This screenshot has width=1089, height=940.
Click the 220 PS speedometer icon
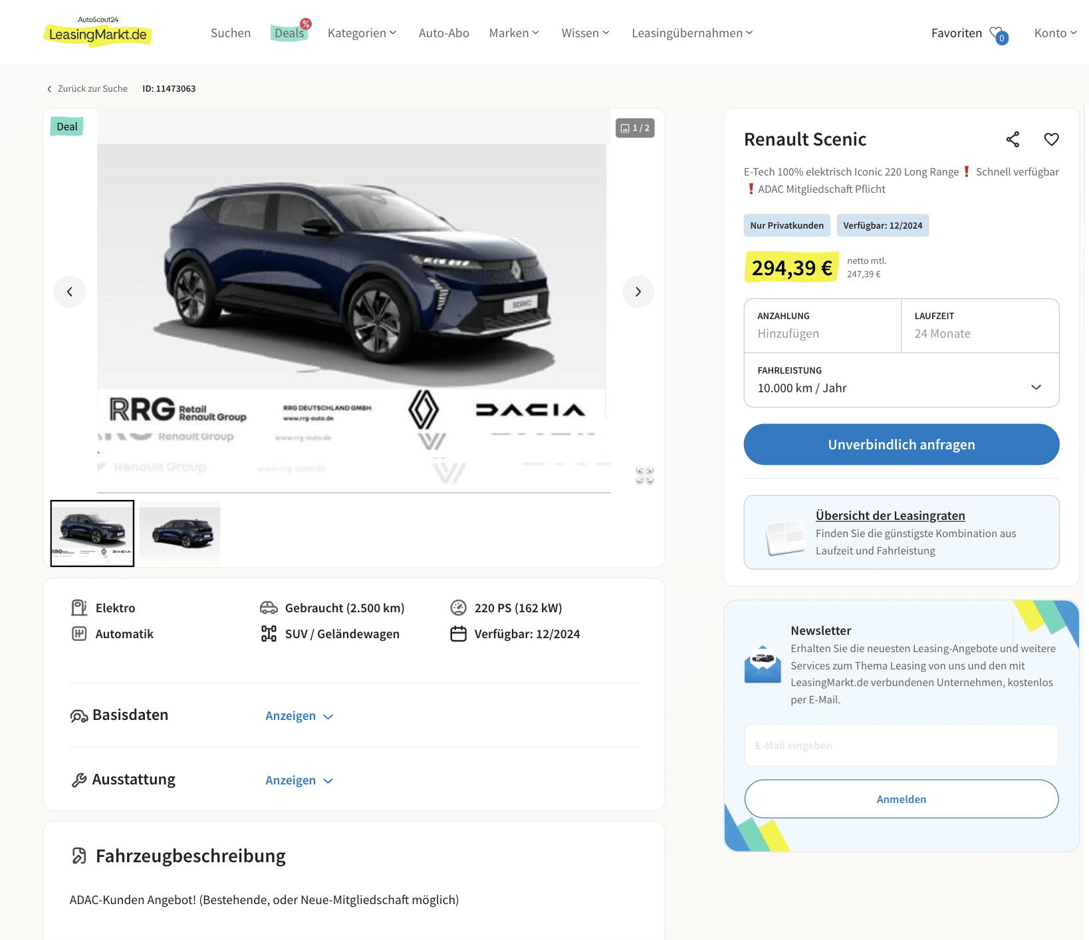[459, 608]
